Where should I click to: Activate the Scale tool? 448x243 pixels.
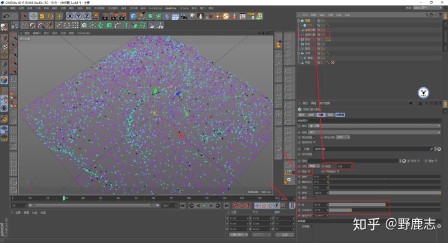tap(42, 16)
